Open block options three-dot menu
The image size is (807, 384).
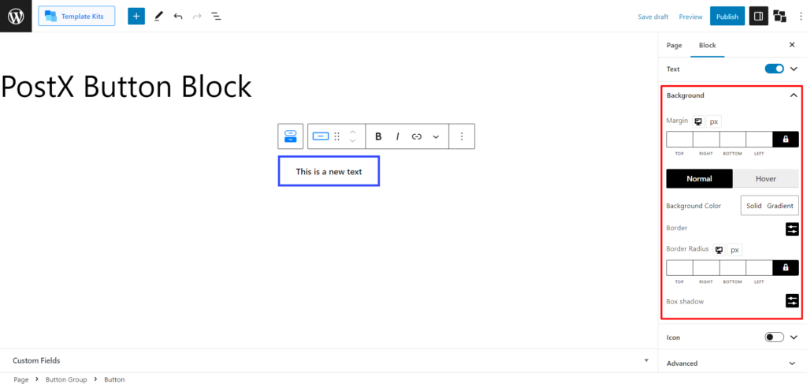point(462,136)
